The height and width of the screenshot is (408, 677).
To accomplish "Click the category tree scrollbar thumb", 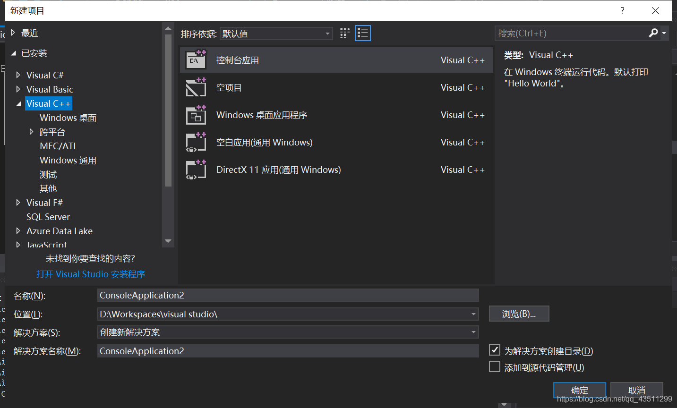I will point(168,110).
